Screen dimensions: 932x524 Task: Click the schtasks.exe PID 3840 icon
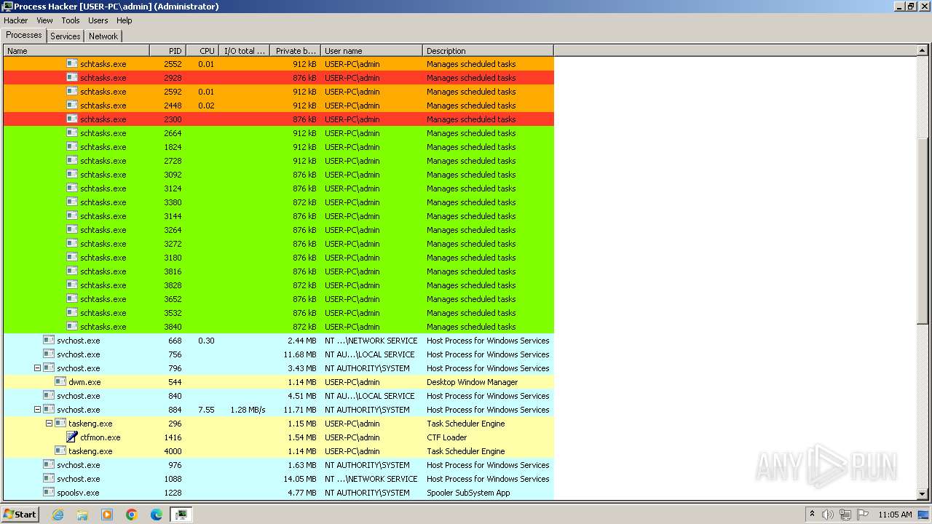[72, 326]
